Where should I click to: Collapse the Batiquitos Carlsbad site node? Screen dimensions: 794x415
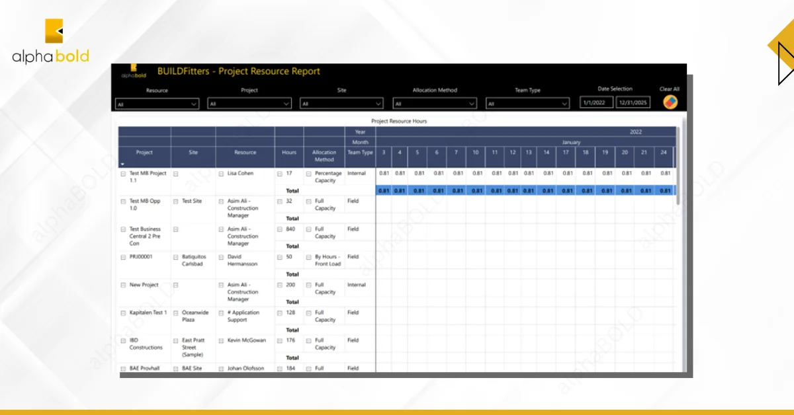pyautogui.click(x=176, y=257)
